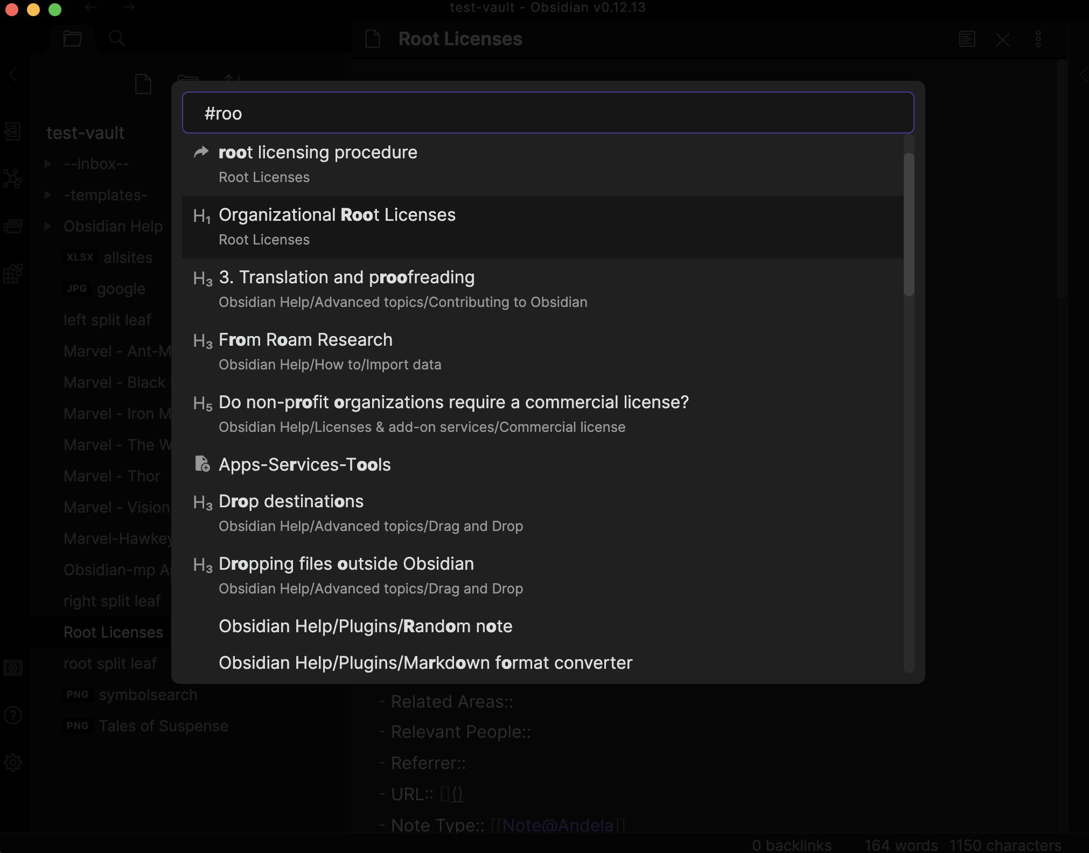Click the quick switcher ribbon icon

coord(12,131)
